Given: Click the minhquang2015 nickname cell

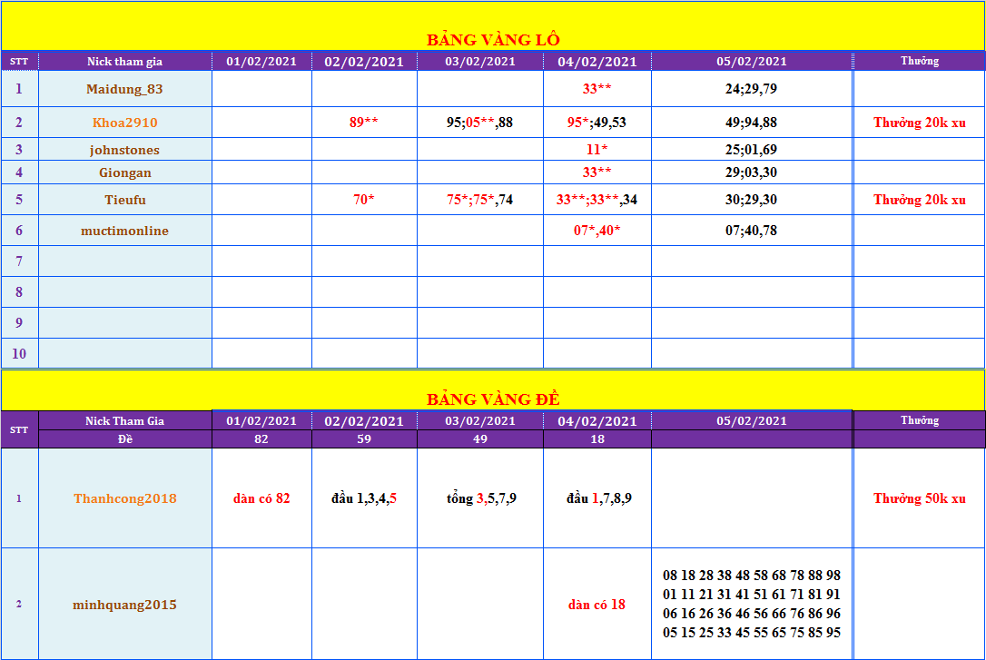Looking at the screenshot, I should coord(125,605).
